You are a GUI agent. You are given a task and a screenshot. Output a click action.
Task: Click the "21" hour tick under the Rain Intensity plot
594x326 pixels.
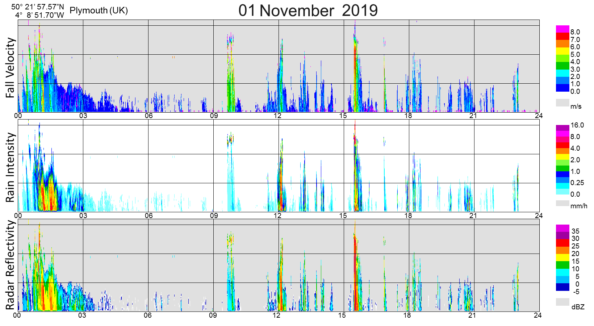[x=473, y=216]
